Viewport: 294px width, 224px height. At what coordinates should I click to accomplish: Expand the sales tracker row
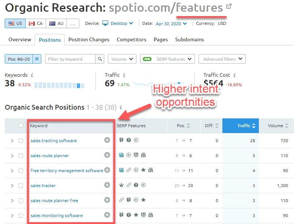pos(12,186)
